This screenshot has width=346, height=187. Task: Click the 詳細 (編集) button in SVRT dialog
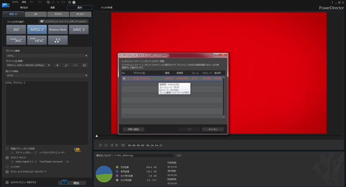point(133,129)
